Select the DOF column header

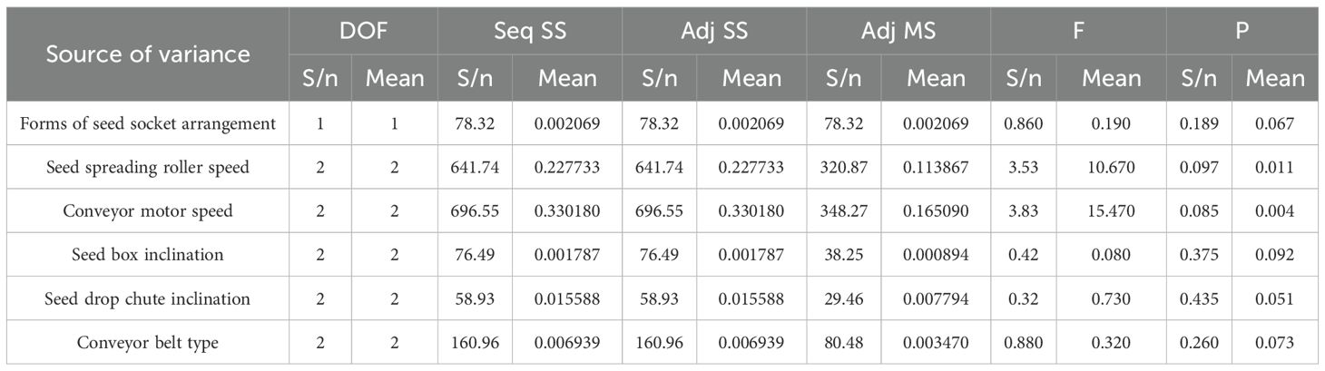coord(363,30)
